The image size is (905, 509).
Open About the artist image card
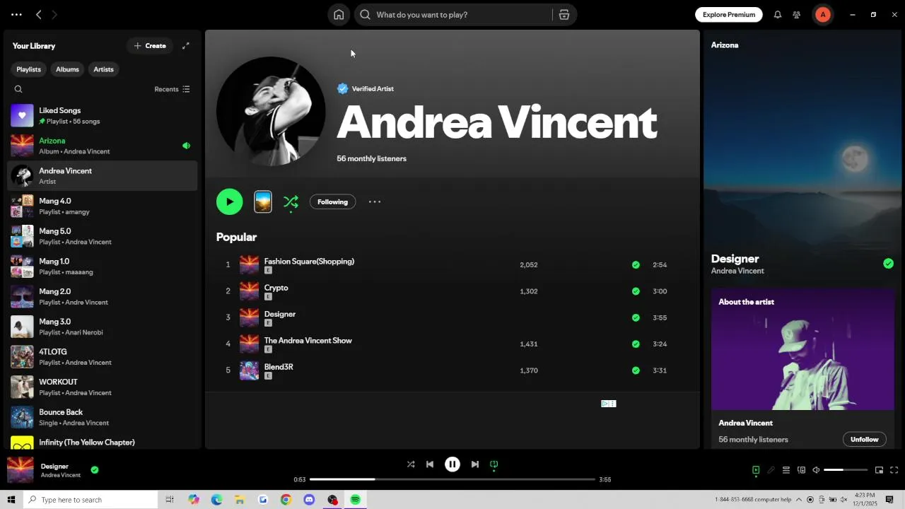802,349
